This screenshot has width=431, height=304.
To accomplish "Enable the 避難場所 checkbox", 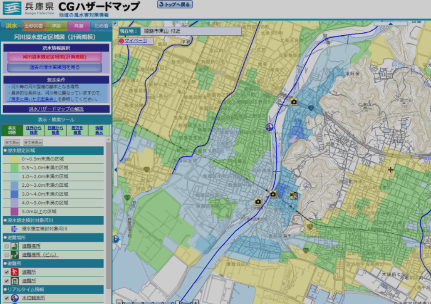I will point(7,246).
